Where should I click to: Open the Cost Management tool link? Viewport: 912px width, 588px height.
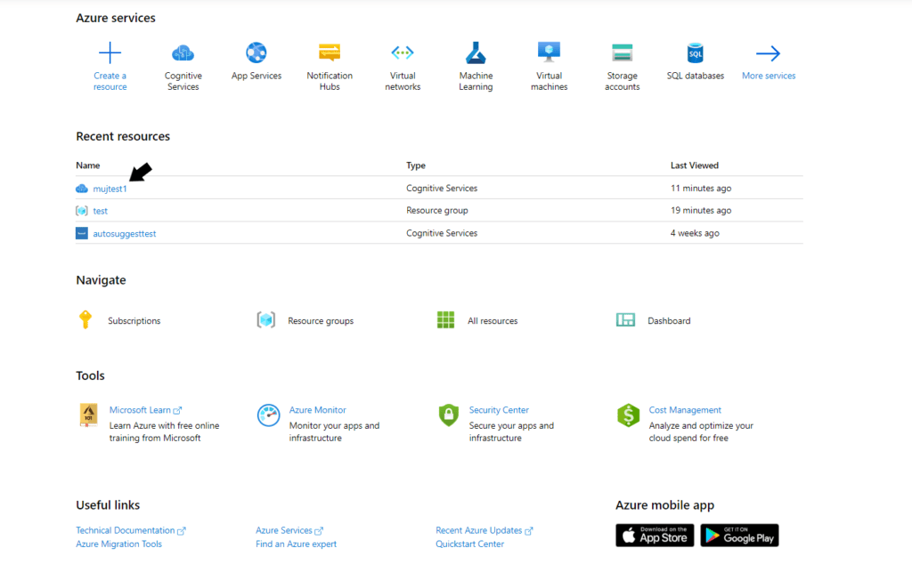coord(684,410)
